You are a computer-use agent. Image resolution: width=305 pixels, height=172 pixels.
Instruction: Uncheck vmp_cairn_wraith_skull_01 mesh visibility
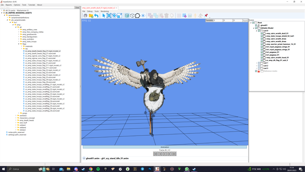[x=262, y=34]
